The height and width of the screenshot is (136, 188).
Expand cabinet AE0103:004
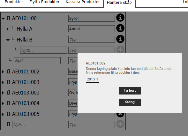[3, 103]
